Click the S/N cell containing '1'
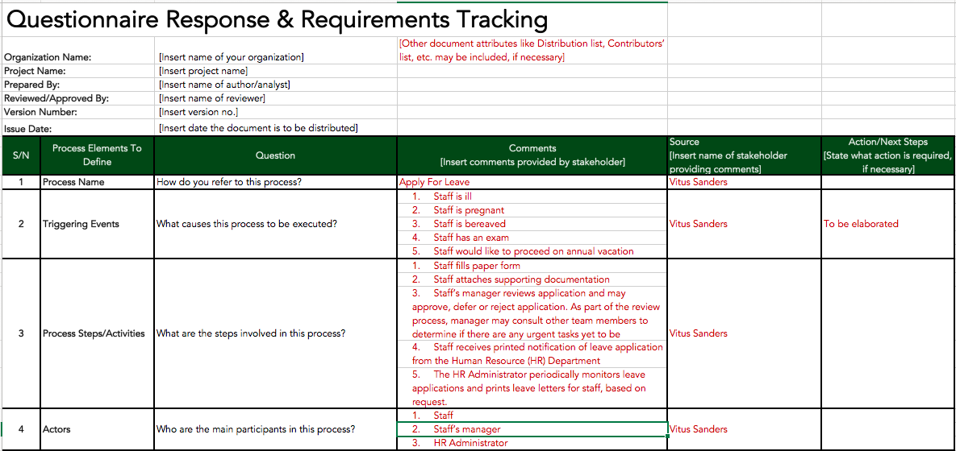Image resolution: width=956 pixels, height=451 pixels. (21, 182)
